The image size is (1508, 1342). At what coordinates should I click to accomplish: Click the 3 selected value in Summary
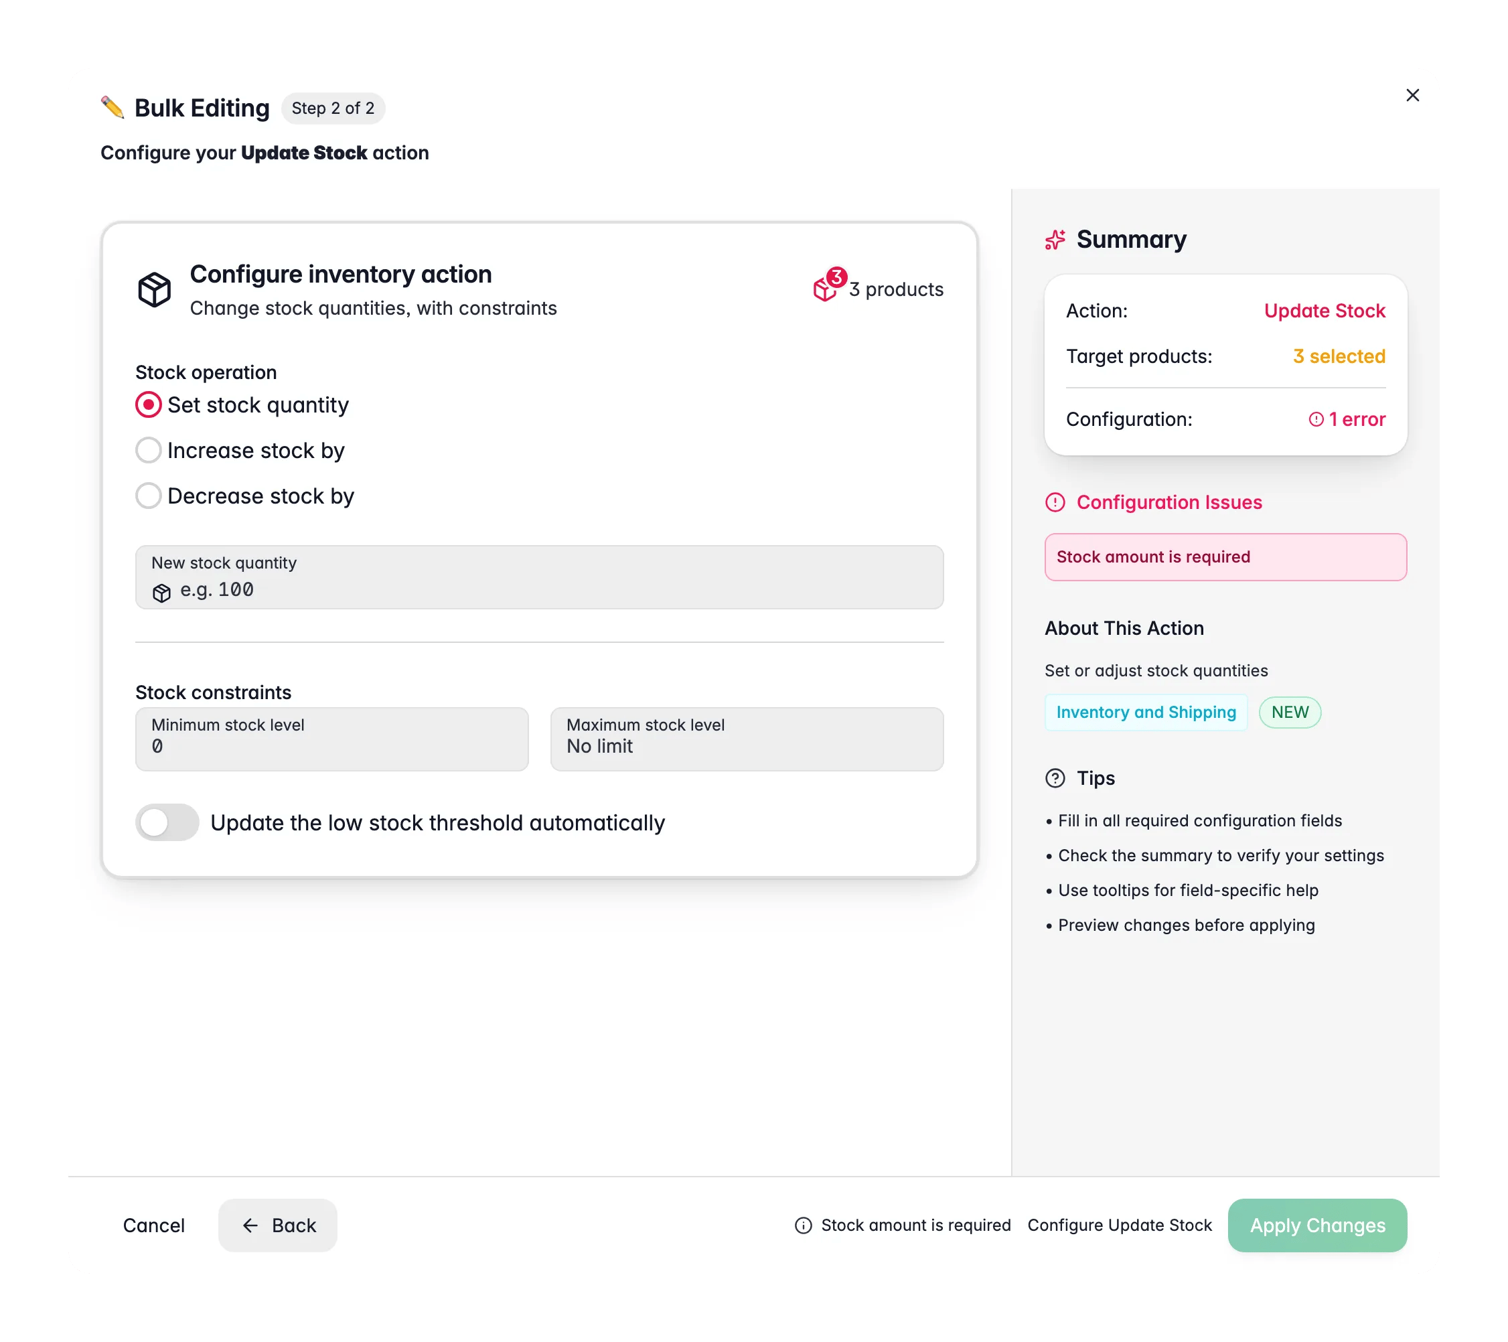(1339, 356)
